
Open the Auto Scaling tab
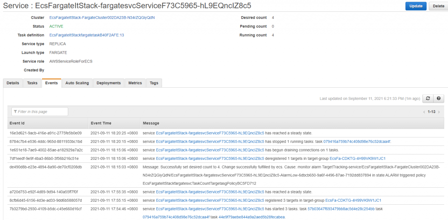[77, 83]
